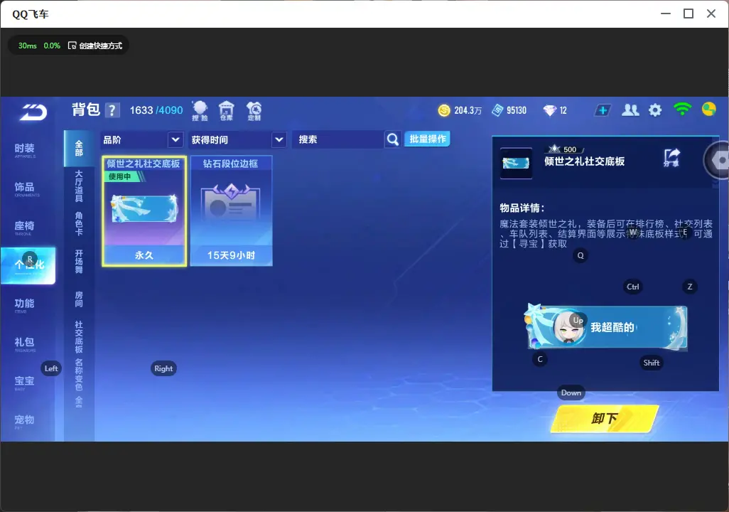Switch to the 房间 subcategory tab
This screenshot has width=729, height=512.
[79, 299]
